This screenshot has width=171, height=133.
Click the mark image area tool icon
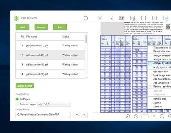(x=121, y=18)
